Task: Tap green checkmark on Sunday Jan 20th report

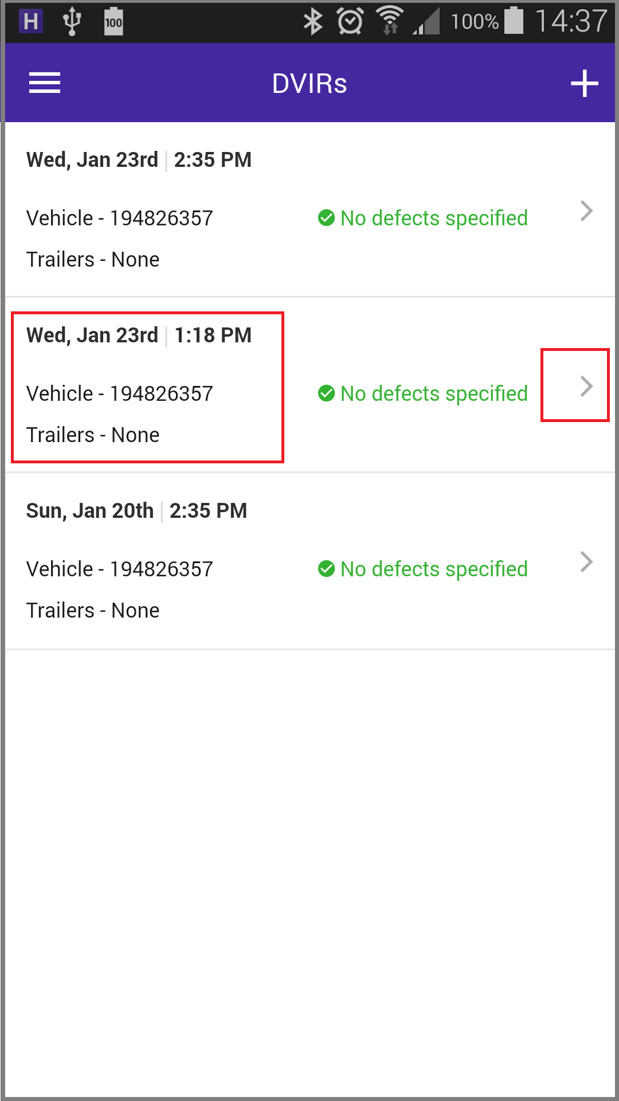Action: coord(326,569)
